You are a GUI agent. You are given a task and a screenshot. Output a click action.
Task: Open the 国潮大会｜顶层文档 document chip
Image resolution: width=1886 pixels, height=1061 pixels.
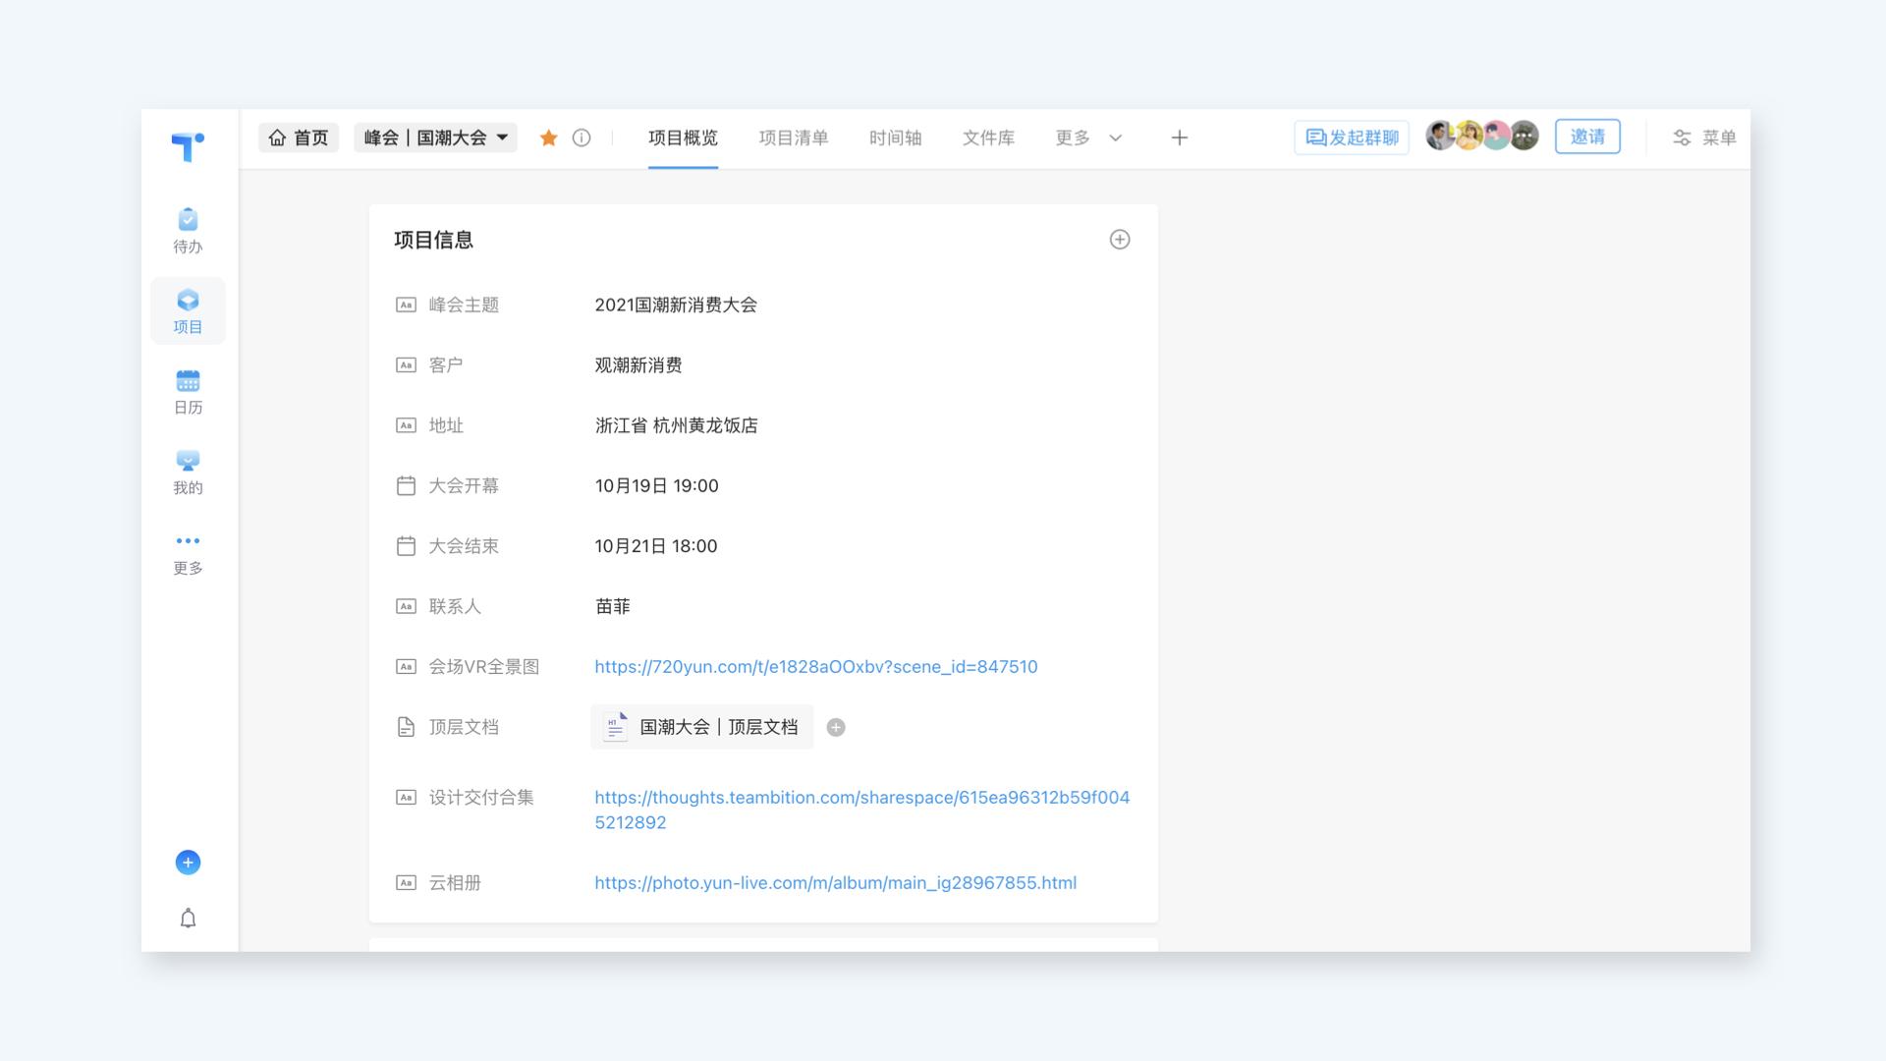pos(701,727)
